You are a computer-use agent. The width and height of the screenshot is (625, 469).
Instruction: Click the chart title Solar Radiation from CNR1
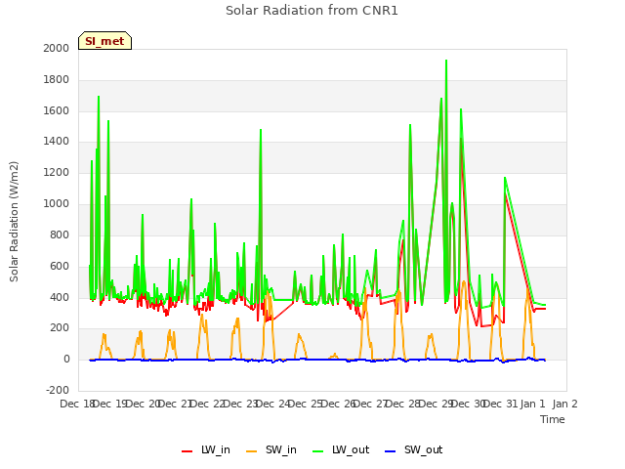[x=312, y=11]
